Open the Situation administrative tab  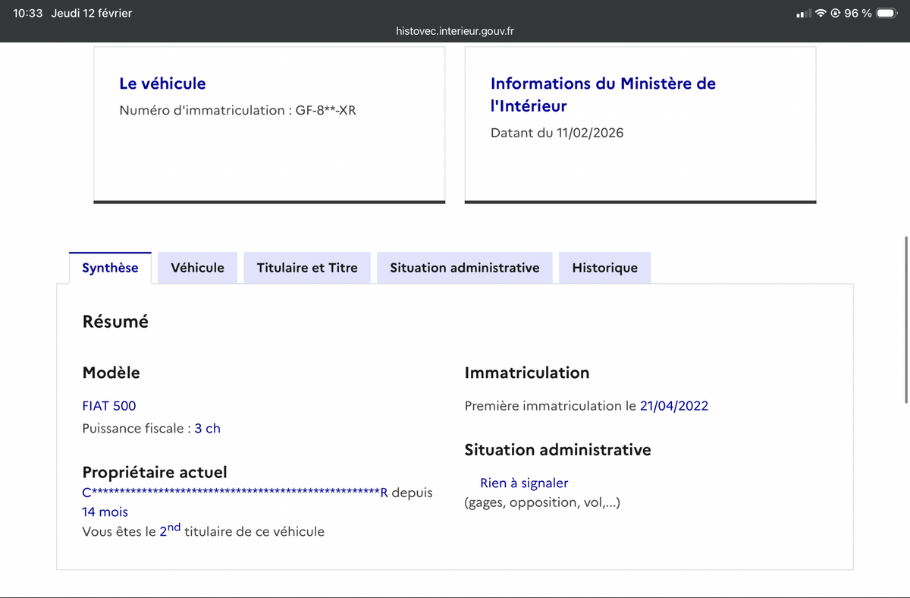pos(465,268)
